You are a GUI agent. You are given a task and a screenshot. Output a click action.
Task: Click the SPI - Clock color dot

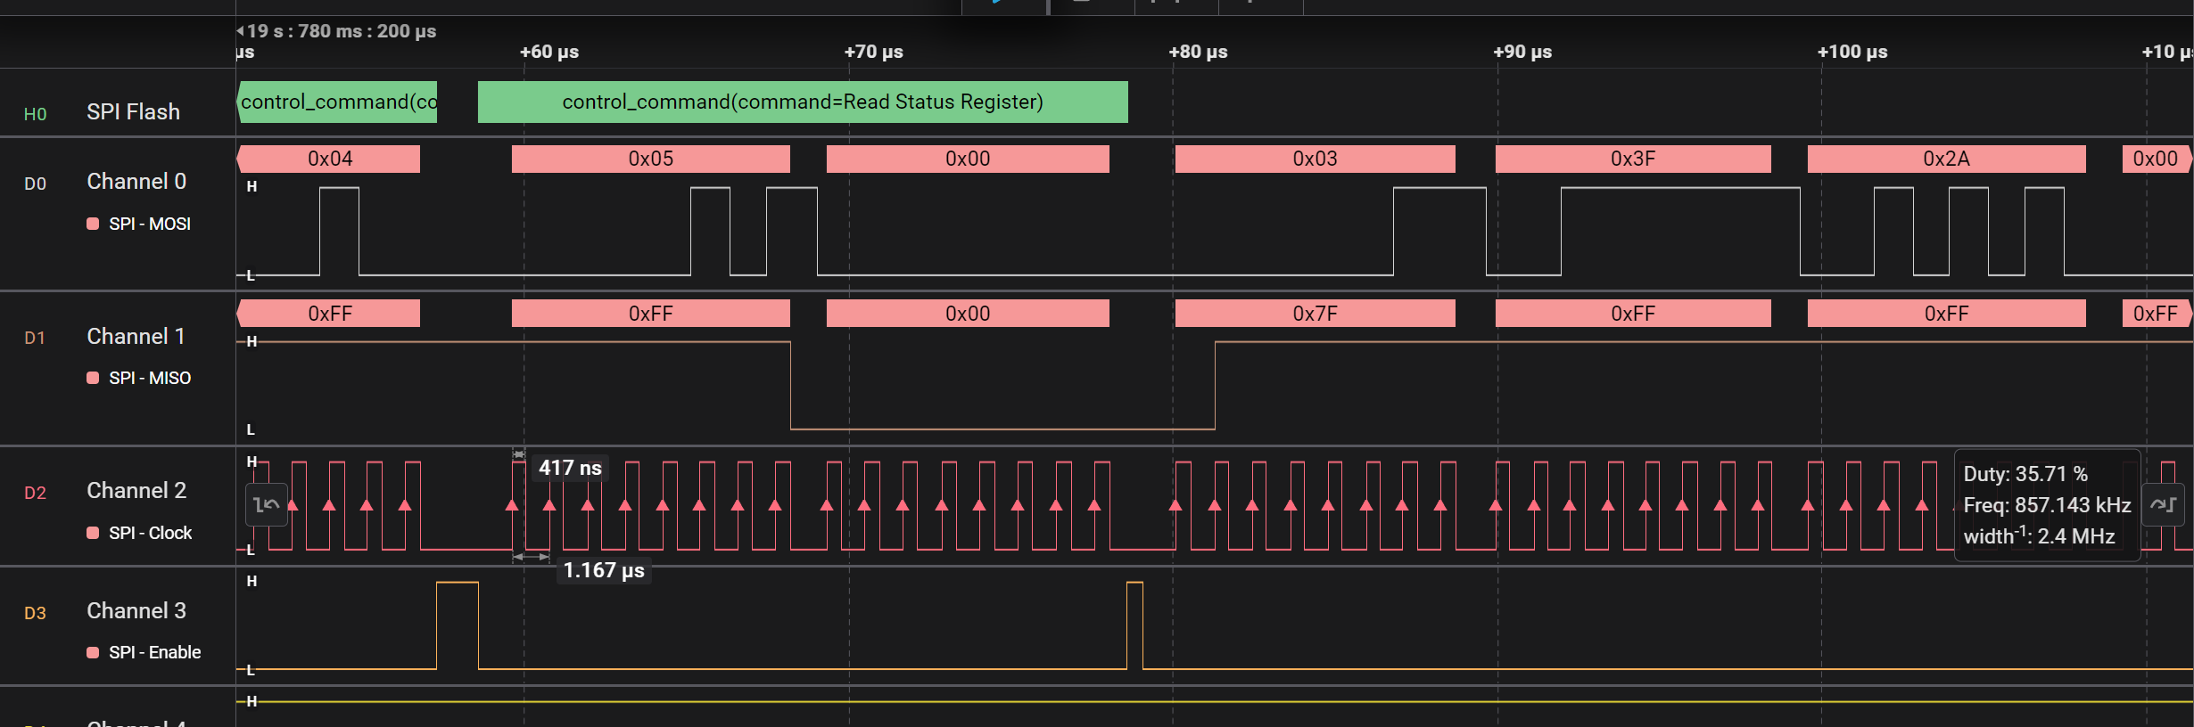pyautogui.click(x=93, y=533)
